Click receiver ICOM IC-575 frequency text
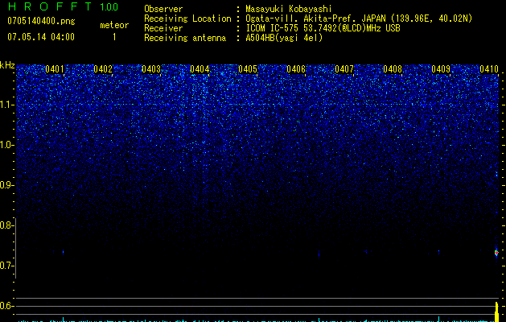 (323, 28)
